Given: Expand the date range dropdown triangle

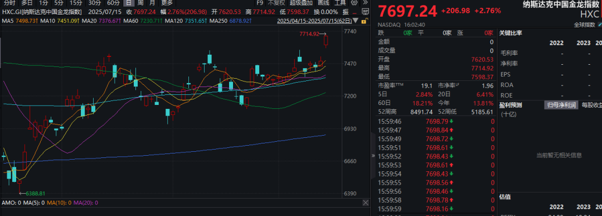Looking at the screenshot, I should tap(355, 20).
